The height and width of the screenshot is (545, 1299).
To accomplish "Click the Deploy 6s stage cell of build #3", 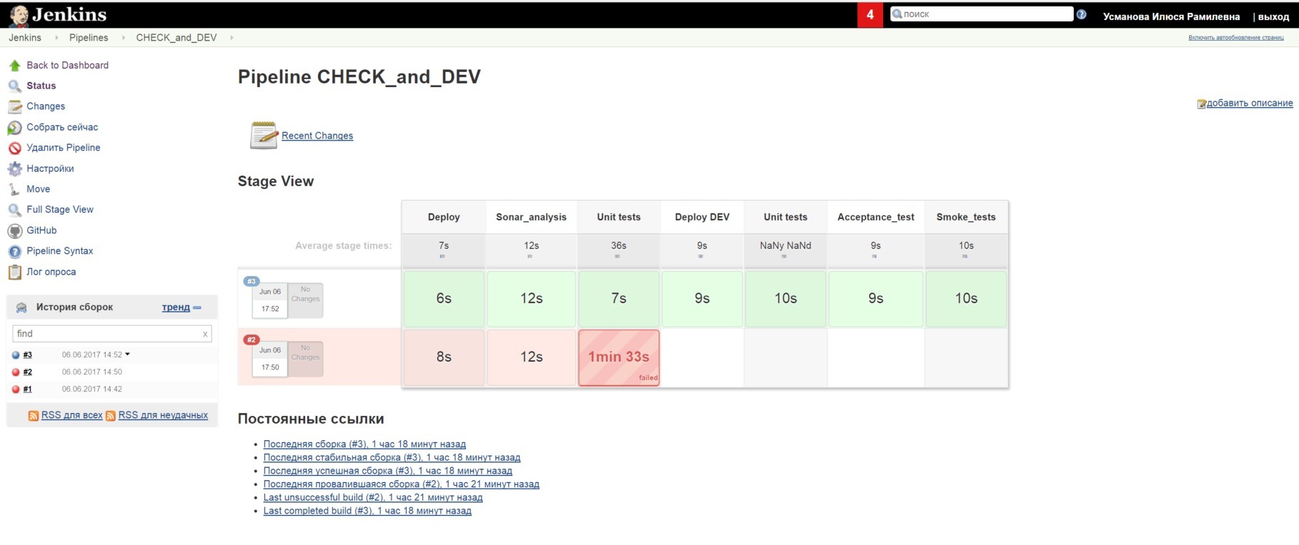I will pos(444,299).
